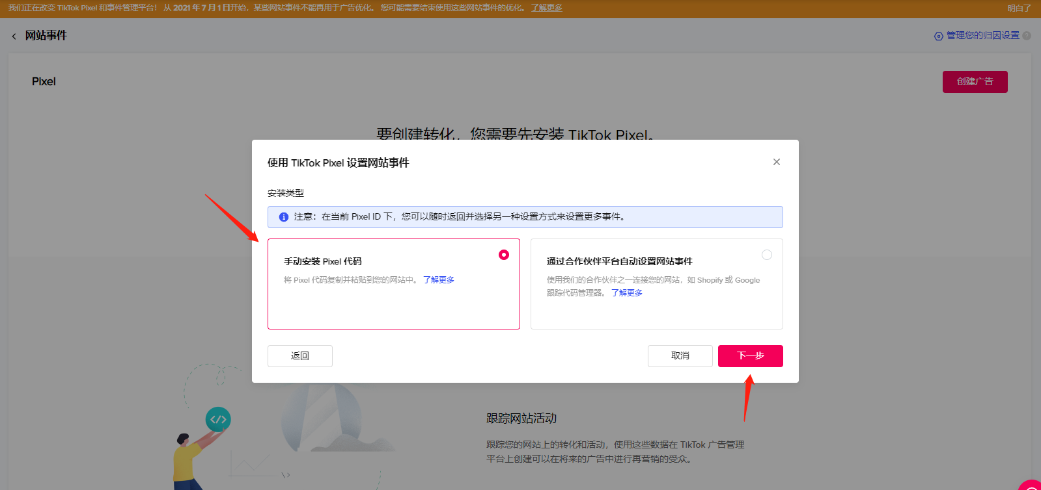The height and width of the screenshot is (490, 1041).
Task: Click the teal code icon in the illustration
Action: click(x=218, y=419)
